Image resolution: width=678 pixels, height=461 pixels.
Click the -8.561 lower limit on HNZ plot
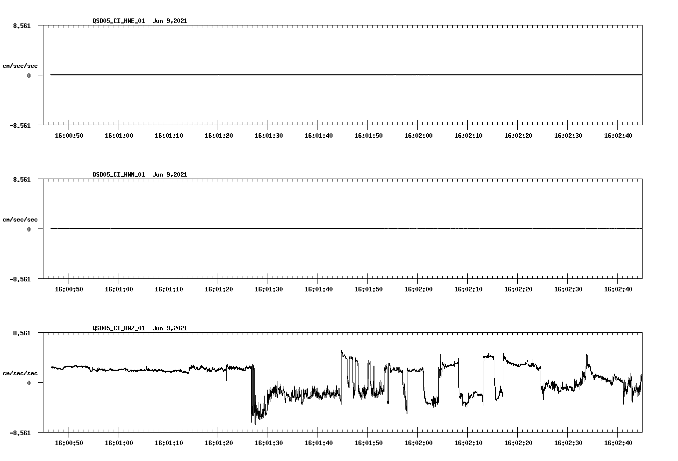(20, 433)
